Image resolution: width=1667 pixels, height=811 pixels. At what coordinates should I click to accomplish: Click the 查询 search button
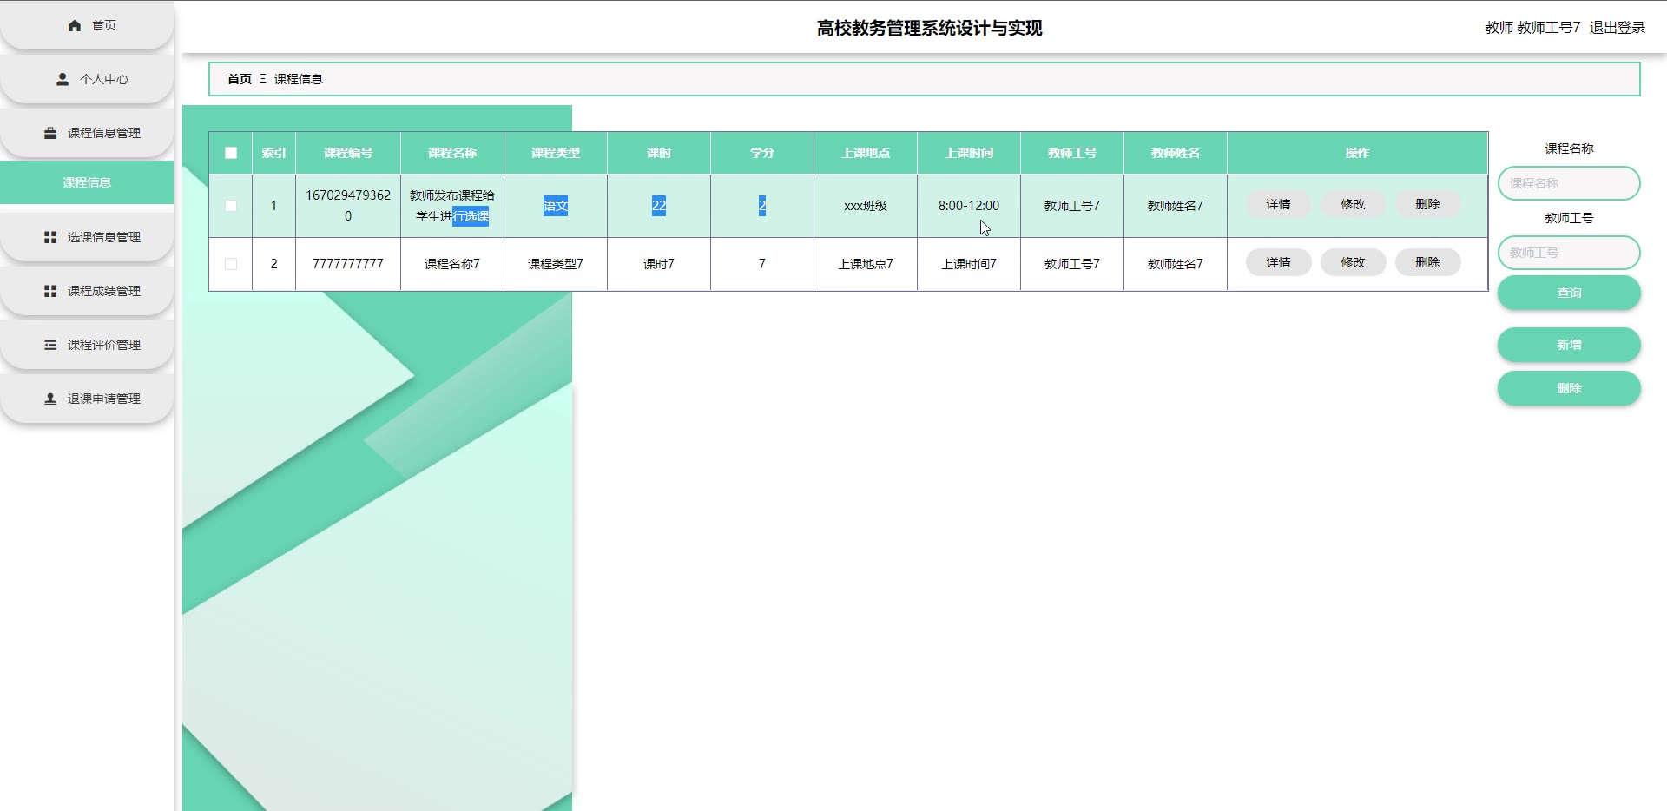[1569, 293]
